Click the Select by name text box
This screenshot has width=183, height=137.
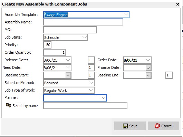coord(85,105)
